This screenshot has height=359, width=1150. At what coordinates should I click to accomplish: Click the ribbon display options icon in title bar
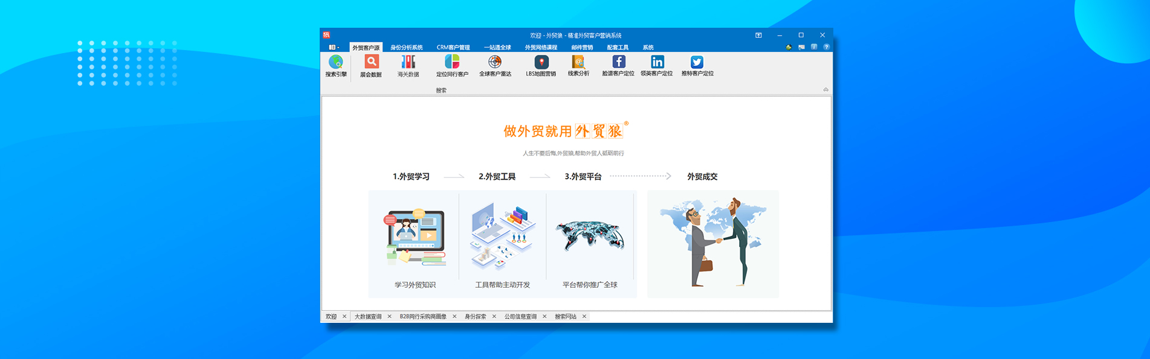(758, 35)
